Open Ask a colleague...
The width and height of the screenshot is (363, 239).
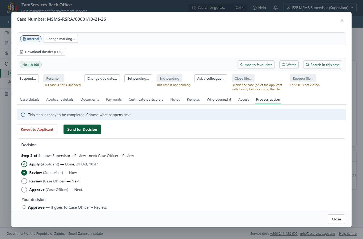pos(211,78)
